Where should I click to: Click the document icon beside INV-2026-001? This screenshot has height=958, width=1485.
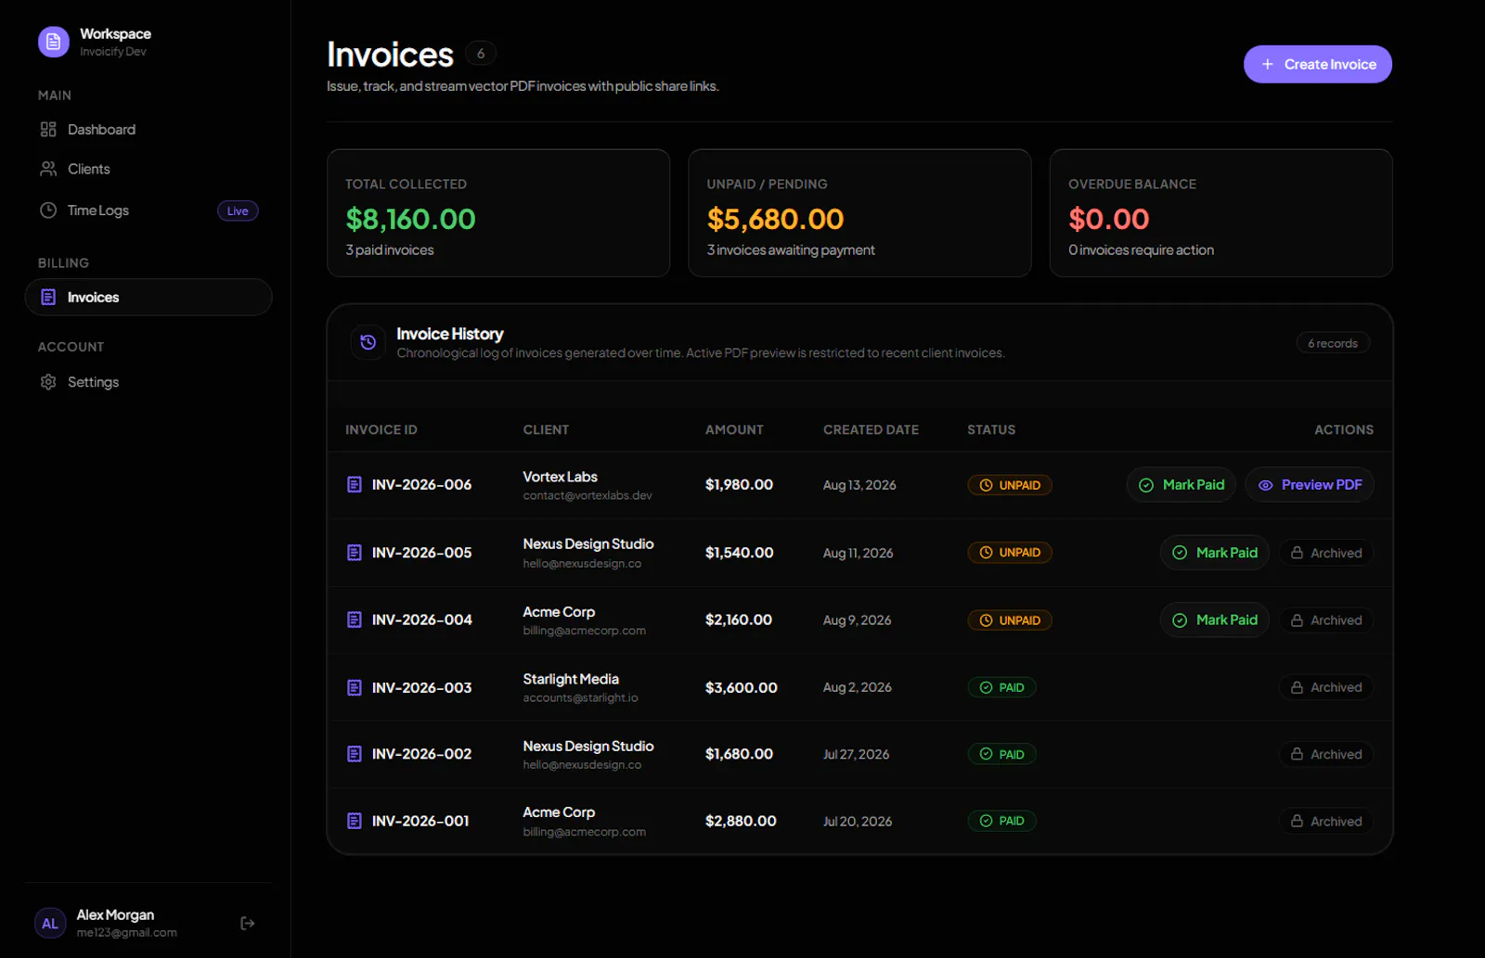tap(354, 821)
